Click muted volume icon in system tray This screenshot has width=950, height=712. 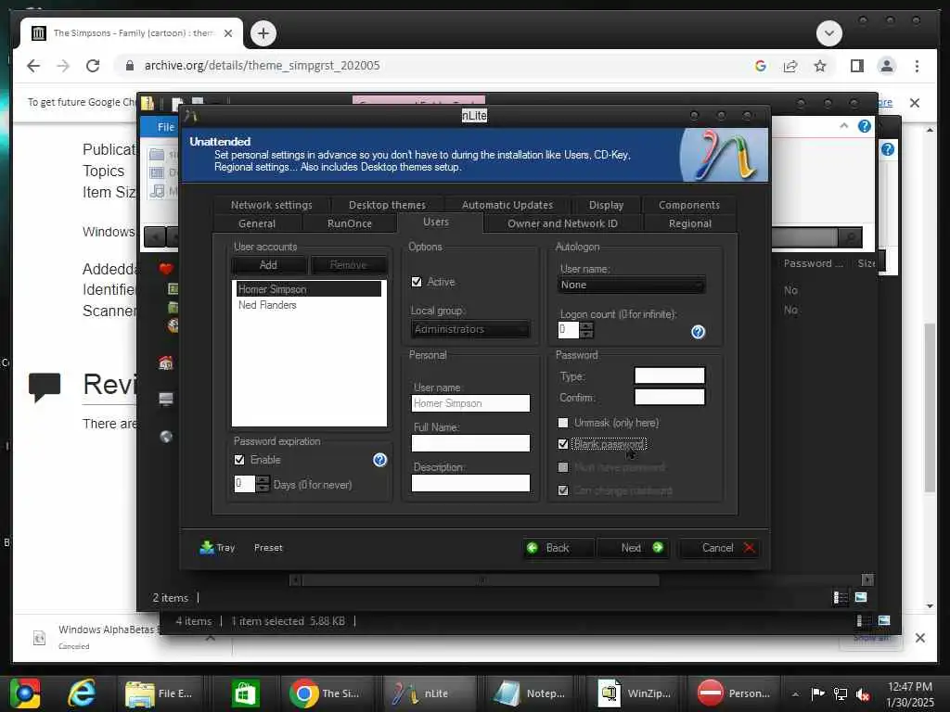pos(864,693)
